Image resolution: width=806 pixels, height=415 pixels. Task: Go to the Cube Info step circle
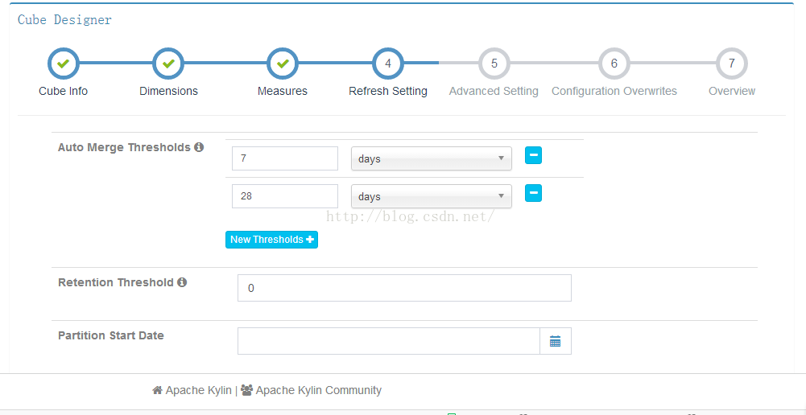[64, 64]
